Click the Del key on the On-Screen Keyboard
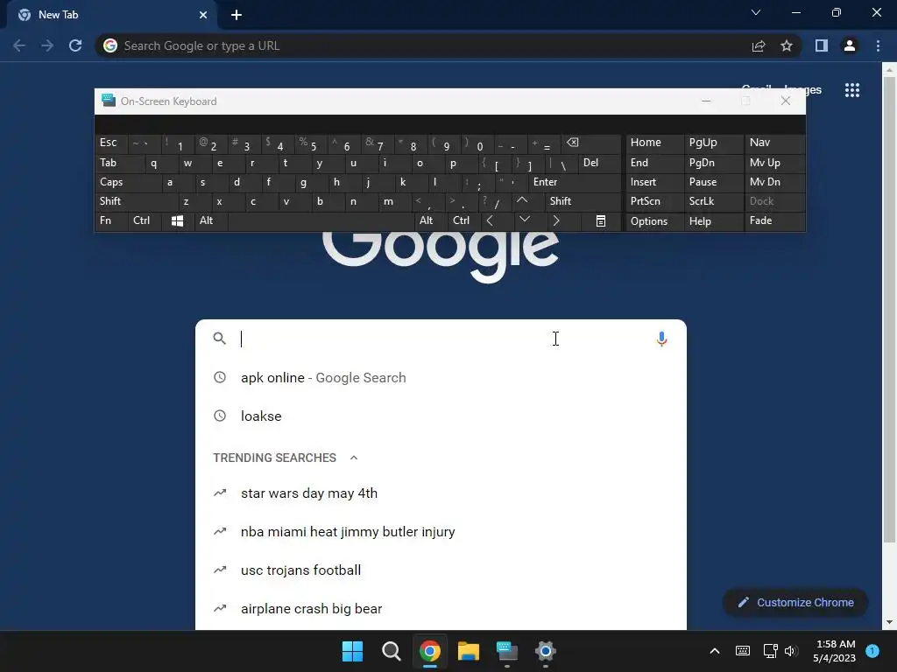This screenshot has height=672, width=897. pyautogui.click(x=599, y=163)
